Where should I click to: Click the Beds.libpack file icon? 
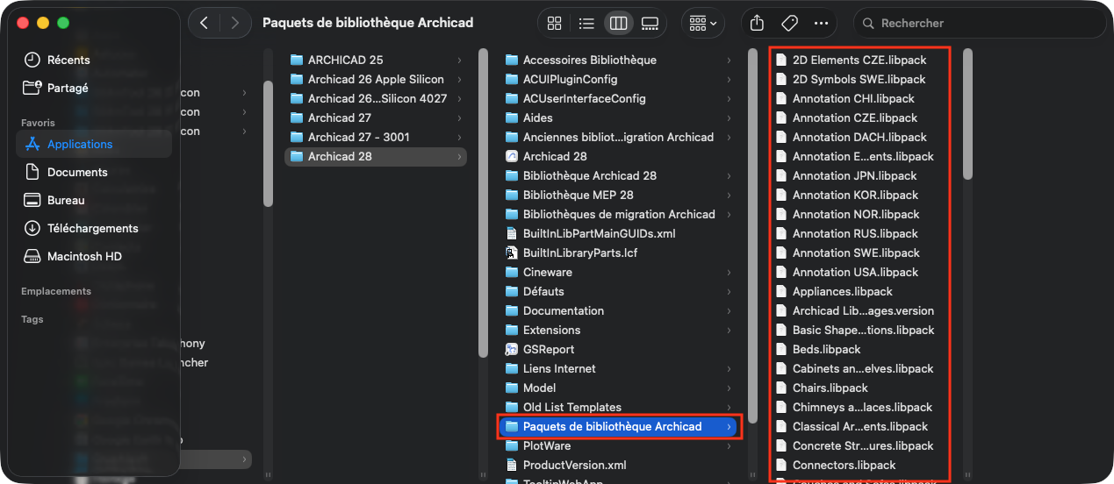pyautogui.click(x=782, y=349)
